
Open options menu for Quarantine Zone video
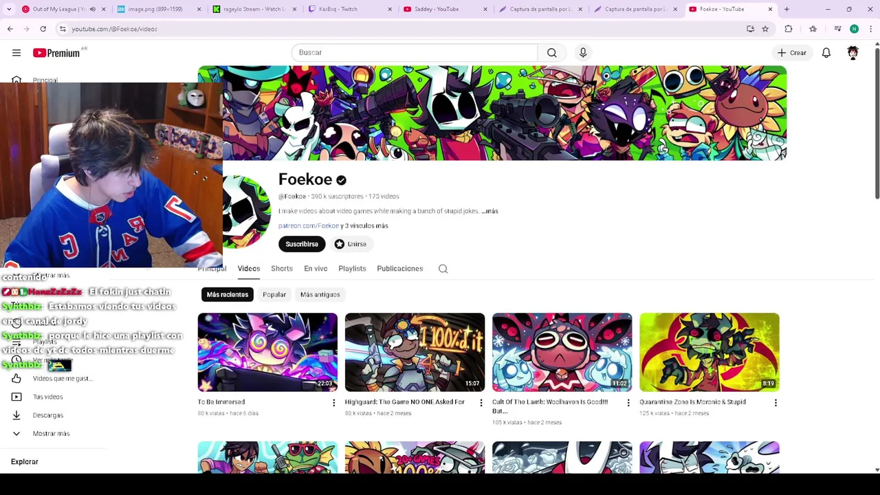click(775, 403)
